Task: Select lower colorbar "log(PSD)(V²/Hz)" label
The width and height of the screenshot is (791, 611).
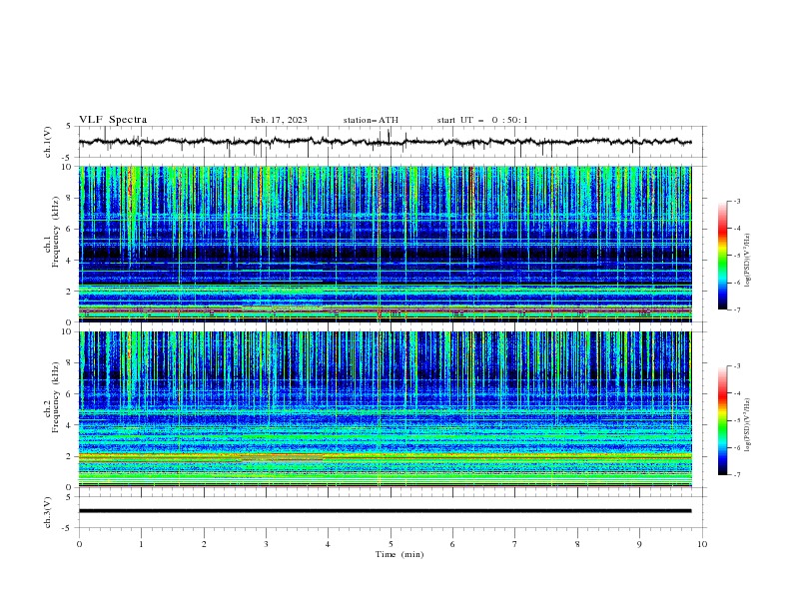Action: click(748, 425)
